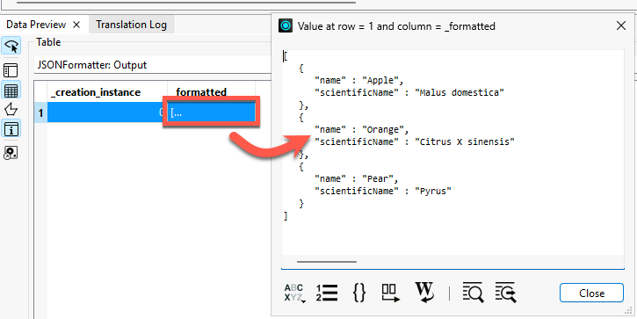This screenshot has height=319, width=637.
Task: Click the "Pyrus" scientificName line
Action: (x=383, y=191)
